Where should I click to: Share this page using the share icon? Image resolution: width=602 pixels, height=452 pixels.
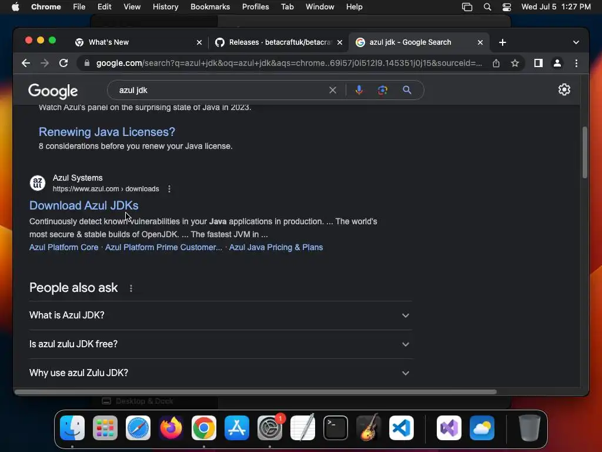tap(496, 63)
